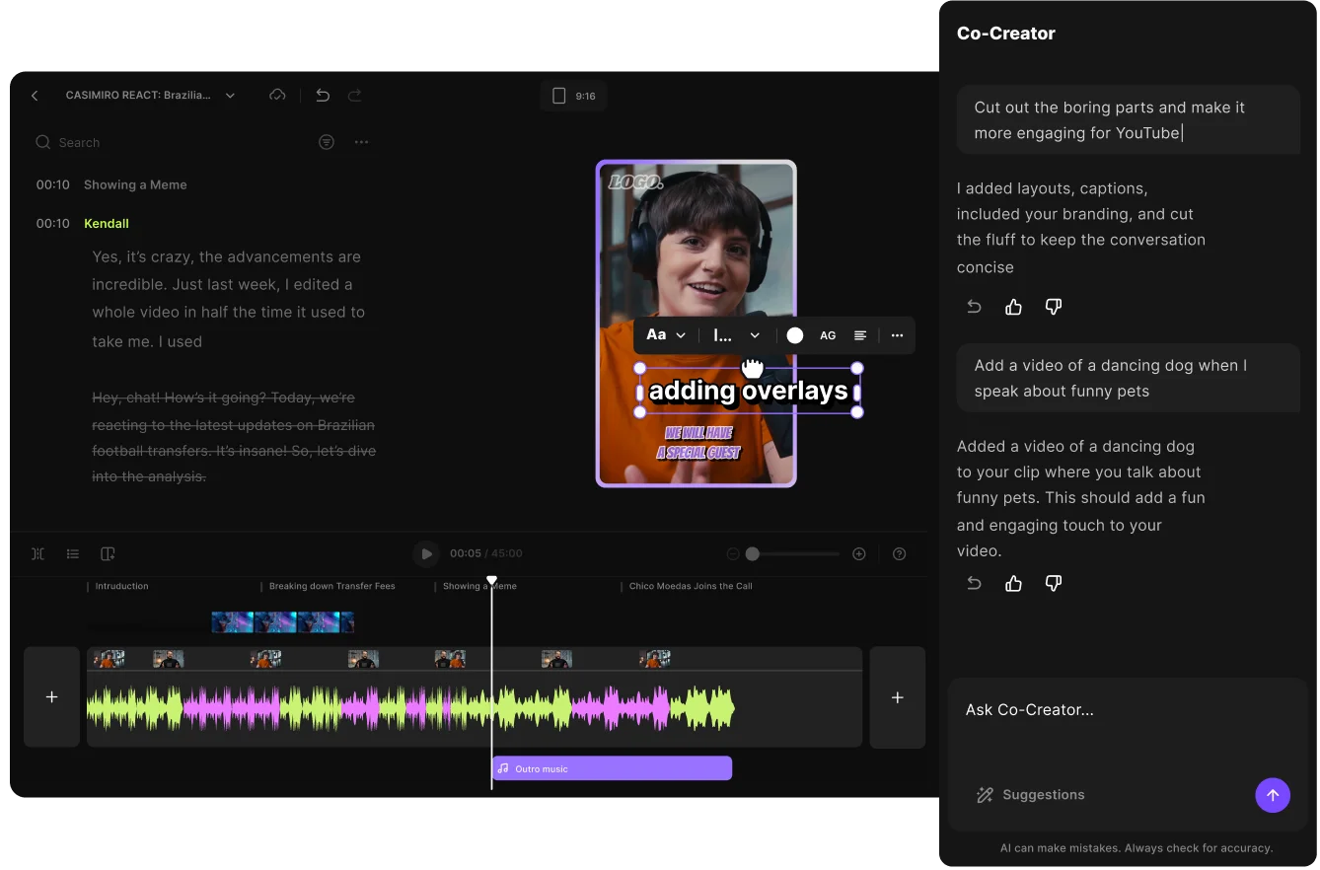1320x870 pixels.
Task: Thumbs down the first Co-Creator response
Action: coord(1054,307)
